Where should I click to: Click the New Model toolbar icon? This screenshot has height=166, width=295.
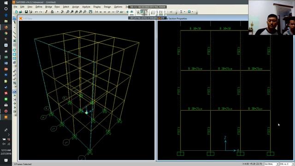tap(17, 12)
